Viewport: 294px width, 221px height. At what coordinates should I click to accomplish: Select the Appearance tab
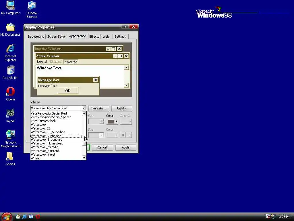pos(78,36)
